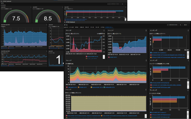
Task: Click orange swatch in disk busy ranking legend
Action: [151, 117]
